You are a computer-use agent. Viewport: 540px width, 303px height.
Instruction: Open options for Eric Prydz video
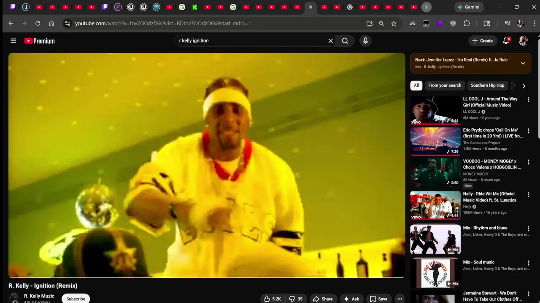[x=529, y=131]
